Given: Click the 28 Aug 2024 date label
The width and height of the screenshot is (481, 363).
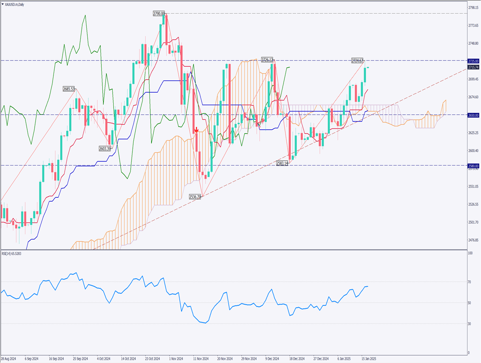Looking at the screenshot, I should tap(9, 358).
